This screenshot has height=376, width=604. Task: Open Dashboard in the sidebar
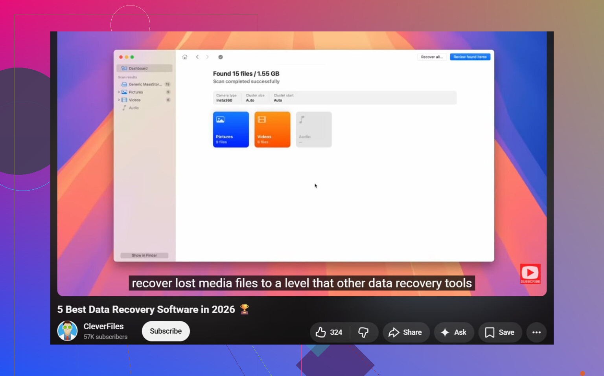click(x=144, y=68)
